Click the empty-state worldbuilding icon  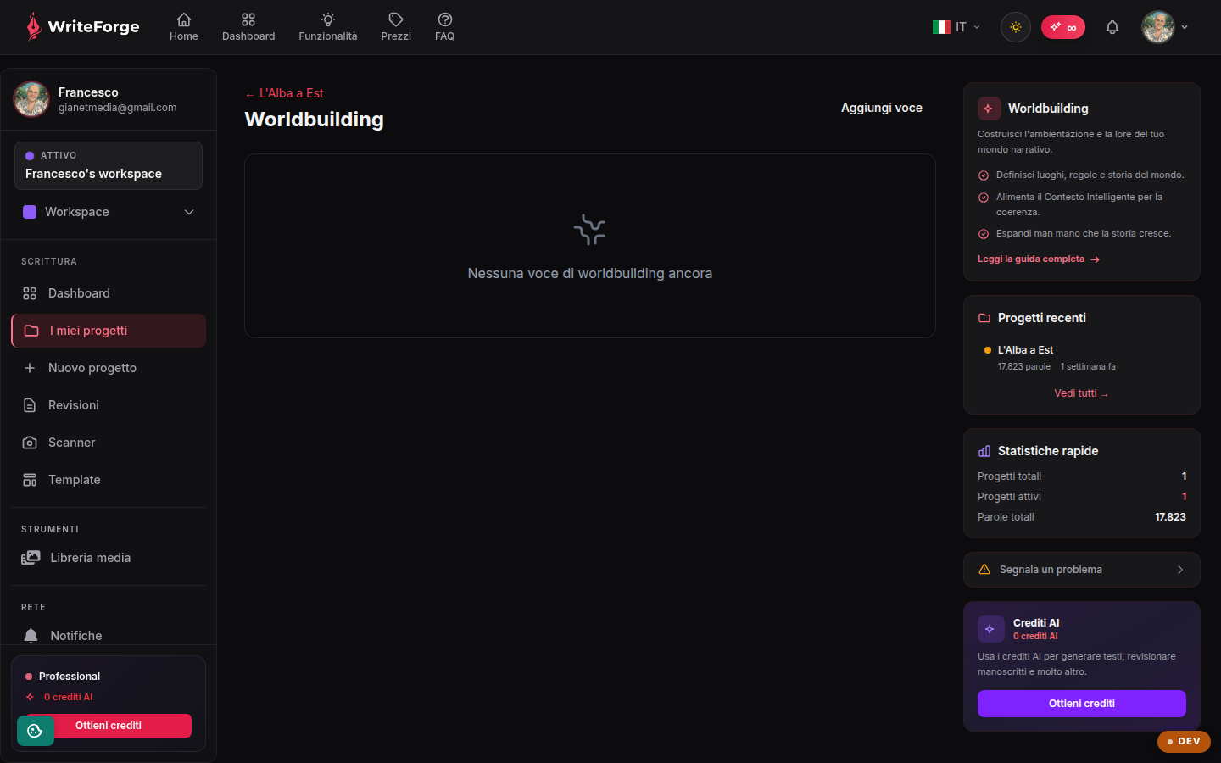click(590, 230)
